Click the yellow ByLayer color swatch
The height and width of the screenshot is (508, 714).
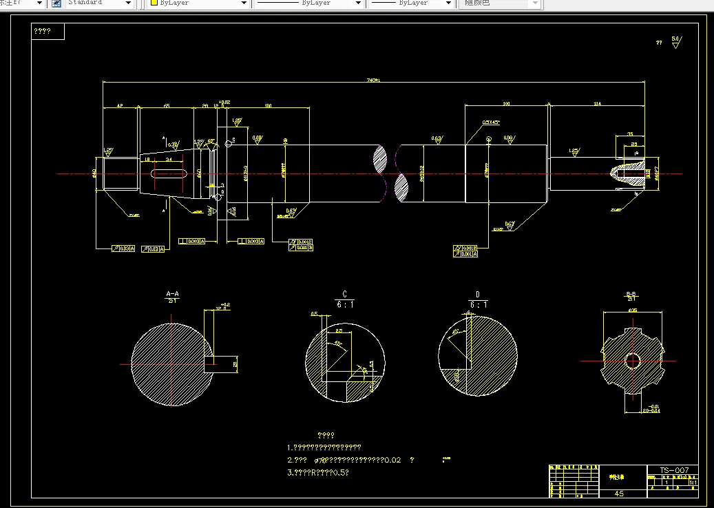[x=154, y=3]
